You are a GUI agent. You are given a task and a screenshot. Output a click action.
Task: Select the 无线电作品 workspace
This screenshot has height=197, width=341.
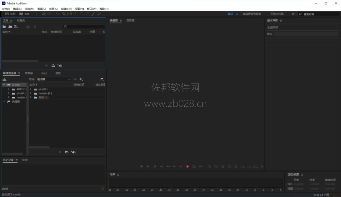pyautogui.click(x=277, y=14)
